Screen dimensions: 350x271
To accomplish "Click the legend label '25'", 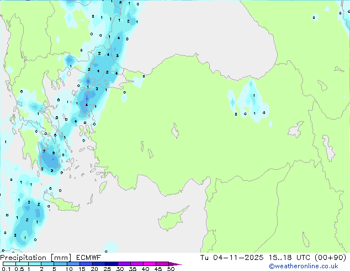I will tap(107, 269).
